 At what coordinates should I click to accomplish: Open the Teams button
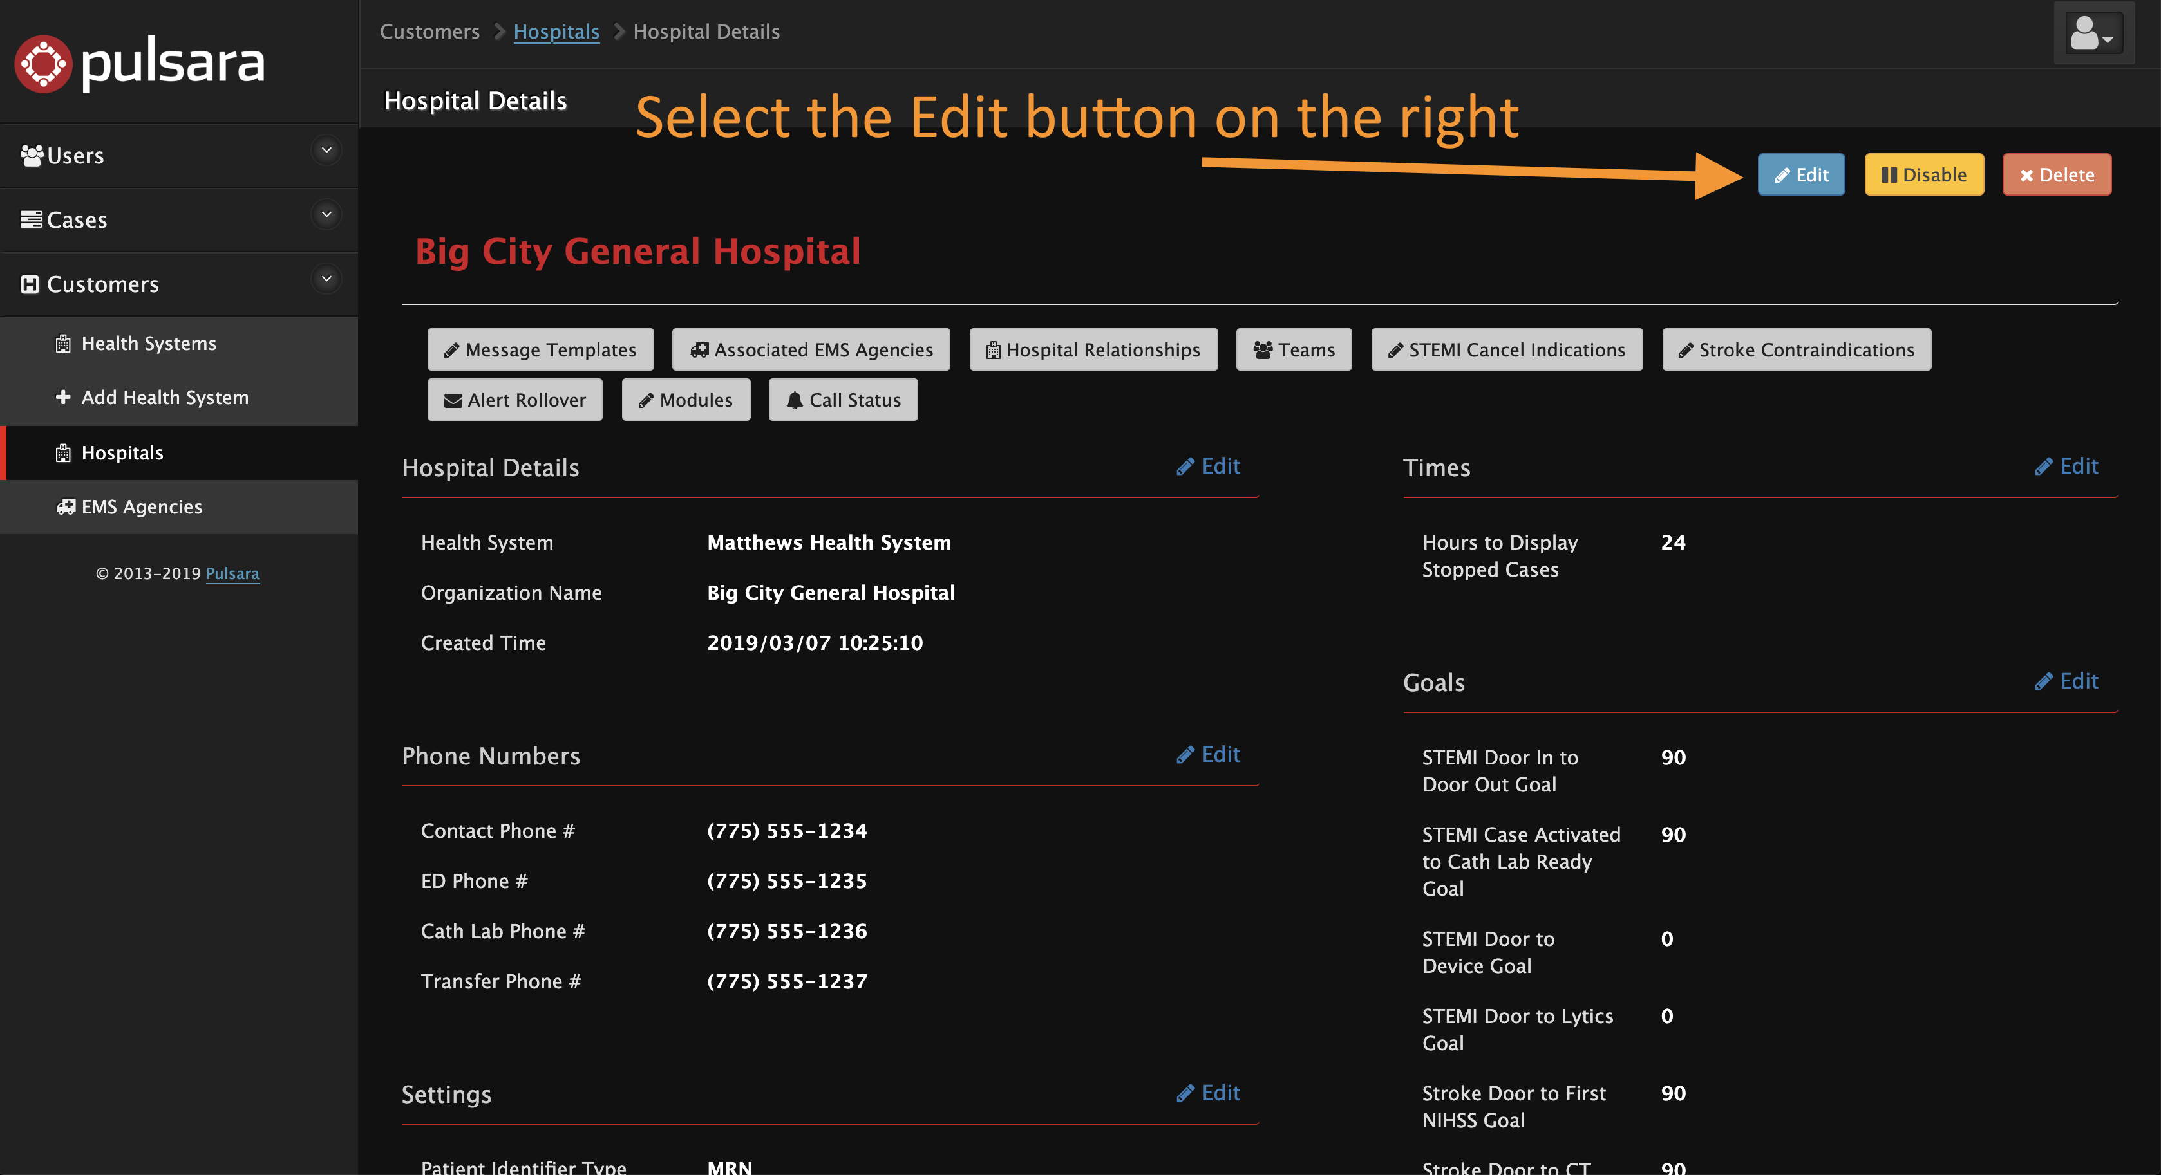click(x=1294, y=349)
